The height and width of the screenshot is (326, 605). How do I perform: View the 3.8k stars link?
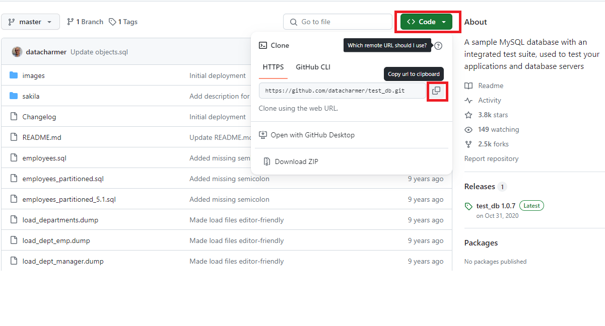[493, 115]
